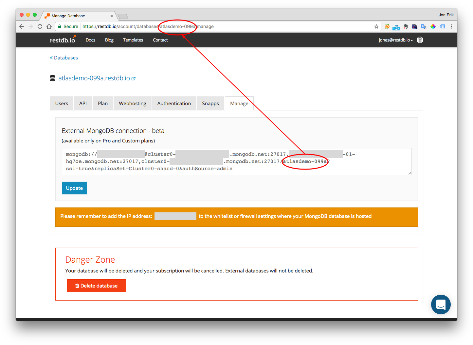Screen dimensions: 473x345
Task: Open a new browser tab
Action: (x=123, y=16)
